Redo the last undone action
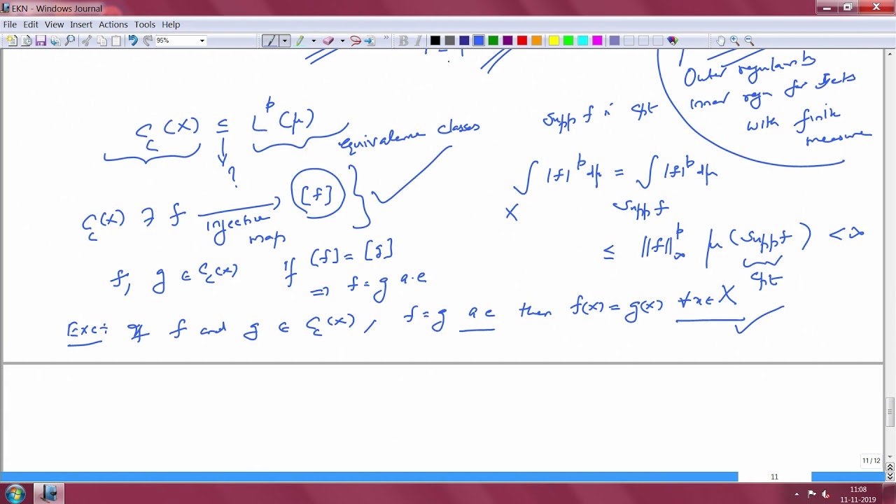The image size is (896, 504). 148,41
